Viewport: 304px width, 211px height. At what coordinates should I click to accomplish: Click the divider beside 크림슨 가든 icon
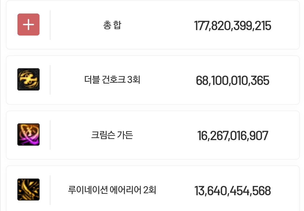[x=50, y=135]
